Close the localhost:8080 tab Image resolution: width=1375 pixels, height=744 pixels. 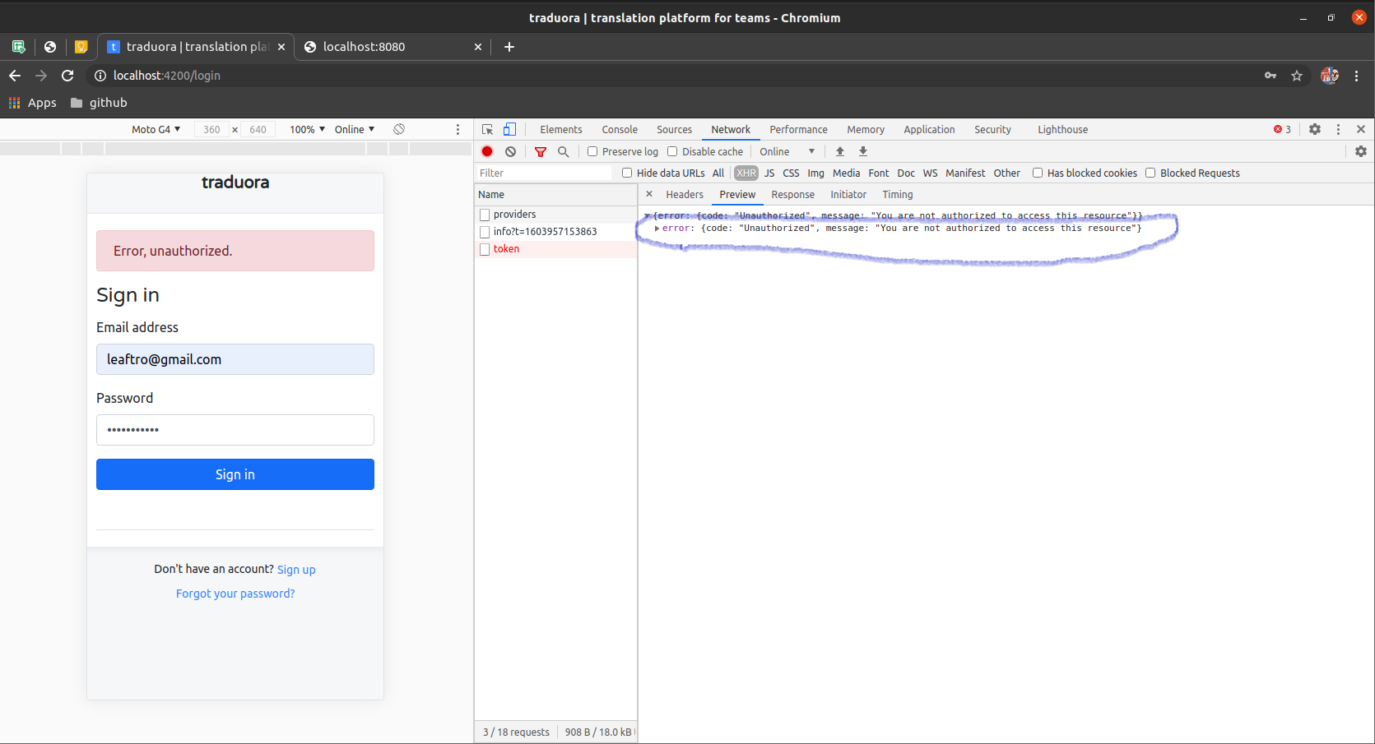[x=478, y=47]
